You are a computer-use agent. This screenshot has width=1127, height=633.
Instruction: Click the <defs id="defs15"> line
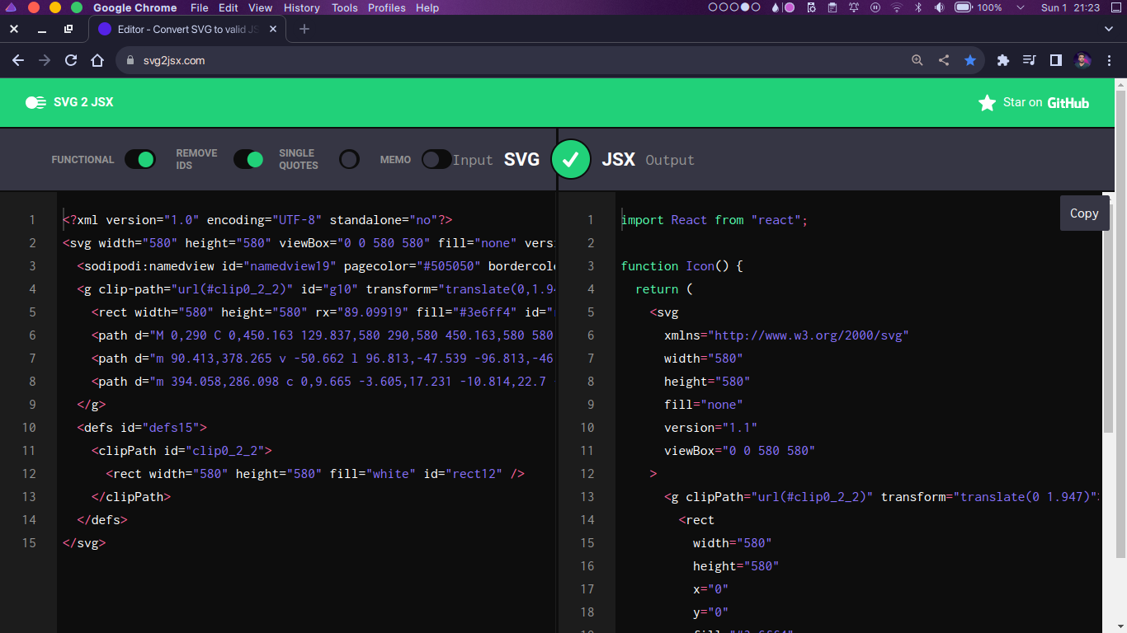(142, 428)
